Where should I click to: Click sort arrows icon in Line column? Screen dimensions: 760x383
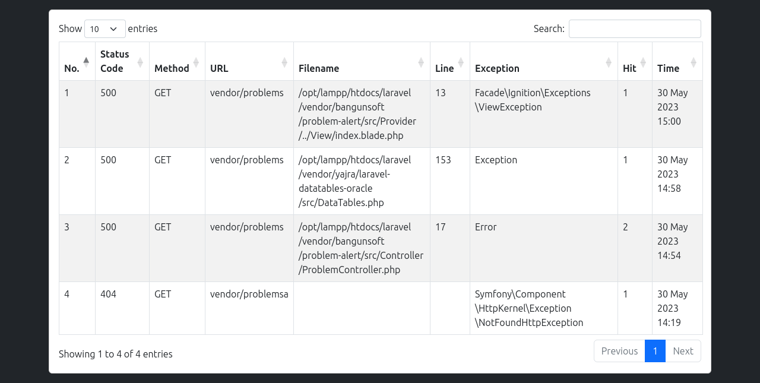pyautogui.click(x=461, y=62)
